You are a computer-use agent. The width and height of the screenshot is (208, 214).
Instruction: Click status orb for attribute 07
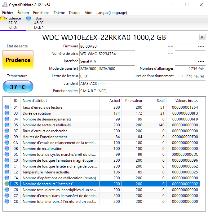7,131
